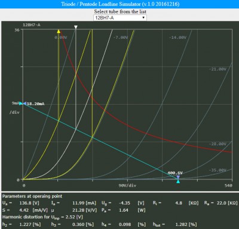239x229 pixels.
Task: Click the Ua value 136.8
Action: pyautogui.click(x=26, y=203)
